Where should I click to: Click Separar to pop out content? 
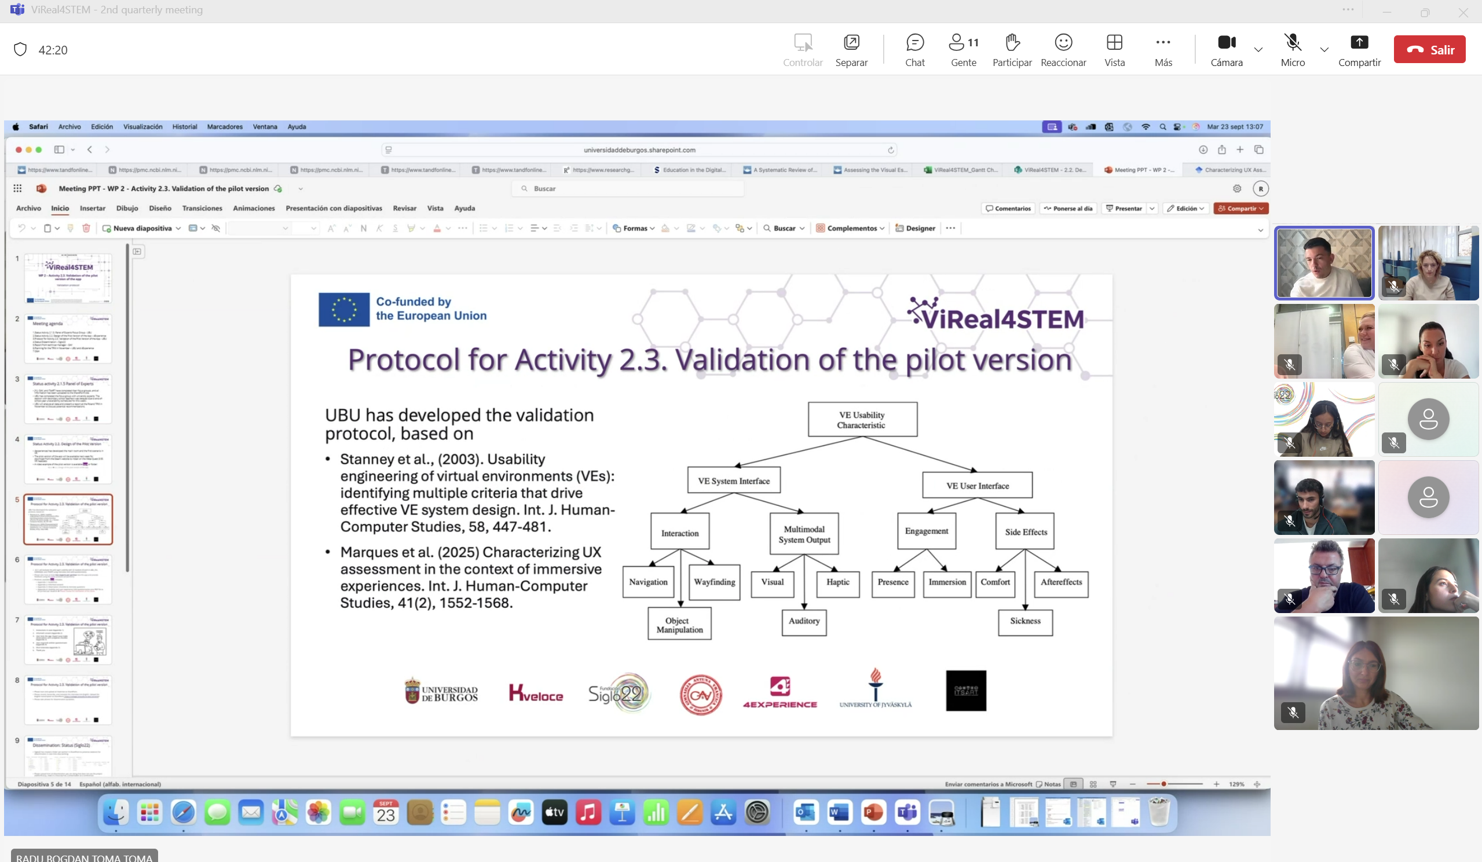(851, 49)
